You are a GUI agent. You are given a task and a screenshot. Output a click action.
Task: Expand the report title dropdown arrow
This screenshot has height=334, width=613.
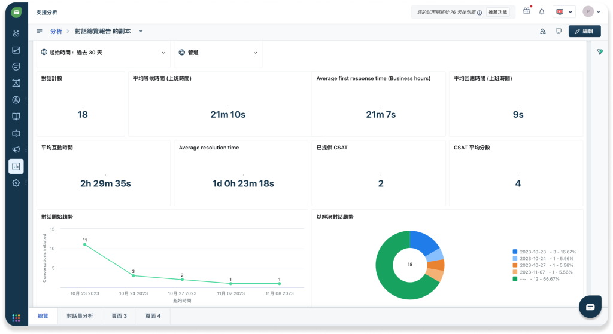tap(141, 31)
